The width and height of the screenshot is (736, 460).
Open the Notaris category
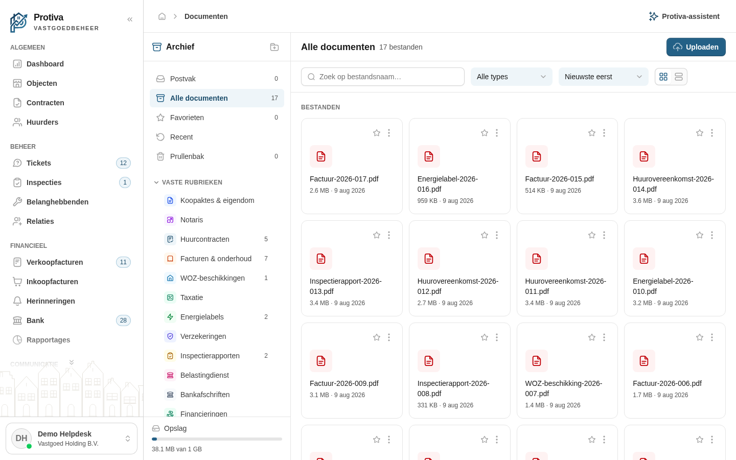tap(217, 220)
